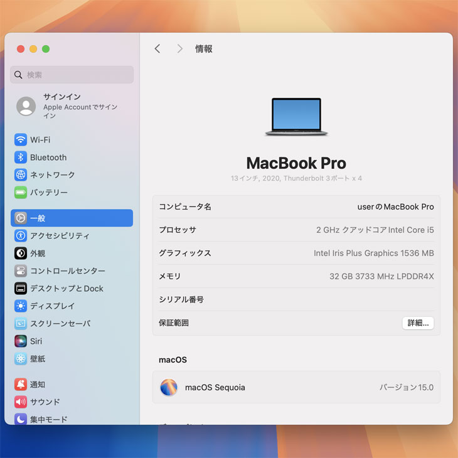Select the 外観 appearance icon
The image size is (458, 458).
click(x=21, y=253)
